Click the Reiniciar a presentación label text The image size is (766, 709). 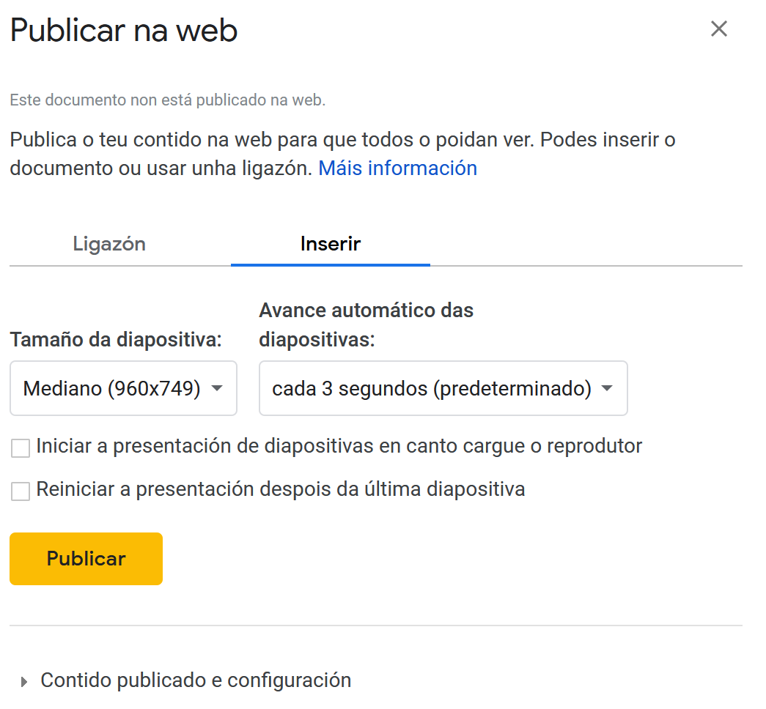point(280,489)
